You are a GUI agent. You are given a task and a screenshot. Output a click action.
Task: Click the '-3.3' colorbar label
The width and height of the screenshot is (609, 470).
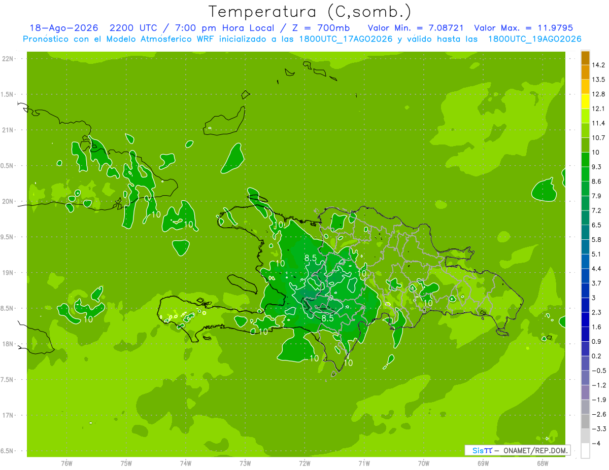click(599, 429)
